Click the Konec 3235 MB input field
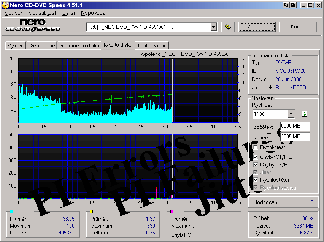Screen dimensions: 324x242 click(295, 136)
